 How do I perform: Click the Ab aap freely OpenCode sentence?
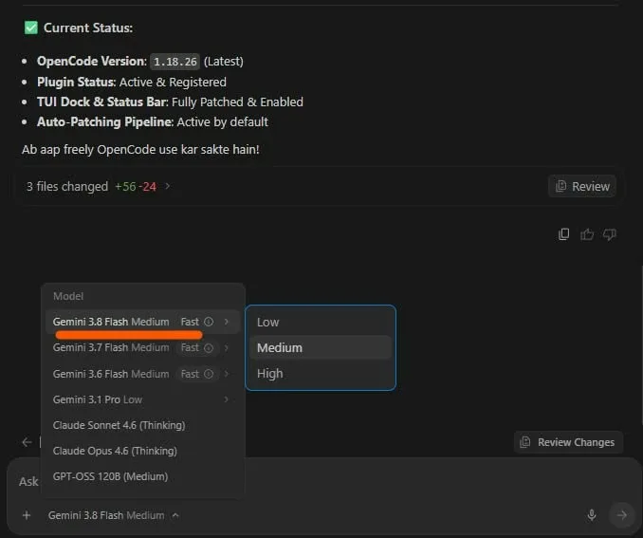coord(140,149)
